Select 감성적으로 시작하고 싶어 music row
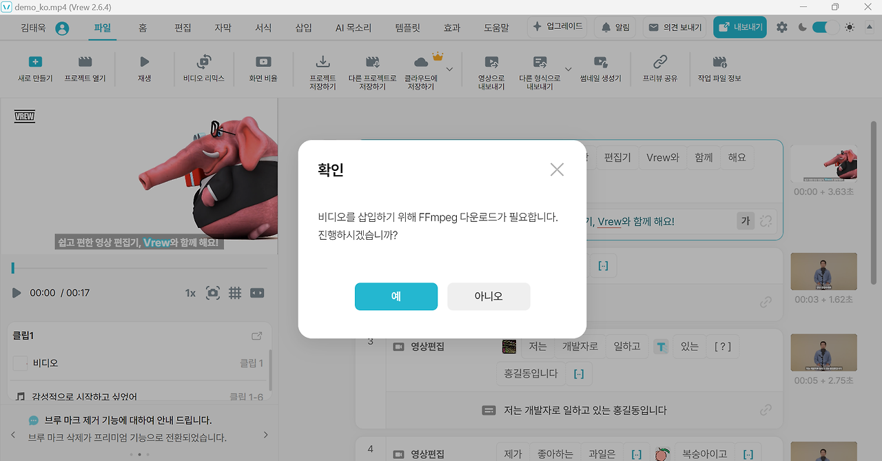The width and height of the screenshot is (882, 461). click(x=138, y=396)
